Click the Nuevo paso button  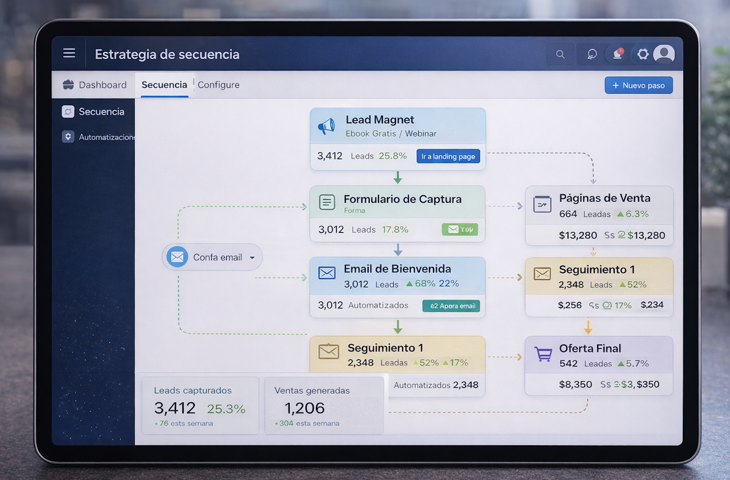click(x=639, y=85)
